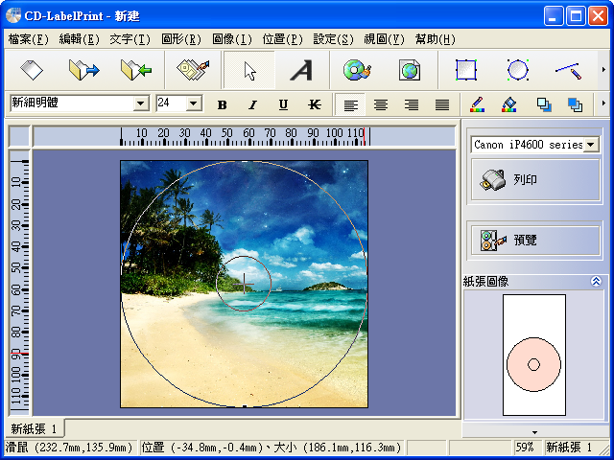
Task: Expand the format toolbar overflow arrow
Action: click(603, 103)
